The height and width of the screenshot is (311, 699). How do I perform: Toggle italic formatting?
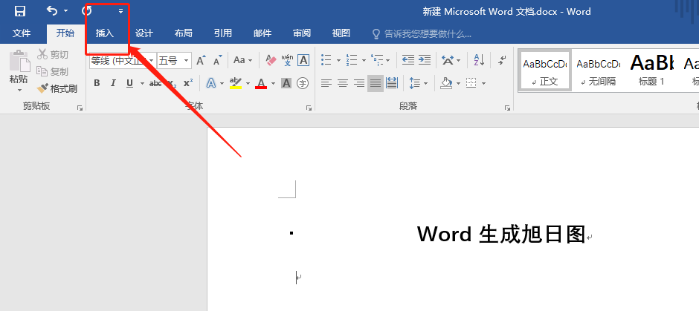pos(113,83)
